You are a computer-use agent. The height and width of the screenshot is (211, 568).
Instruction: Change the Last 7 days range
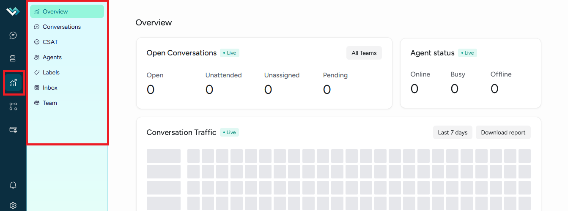(x=453, y=132)
